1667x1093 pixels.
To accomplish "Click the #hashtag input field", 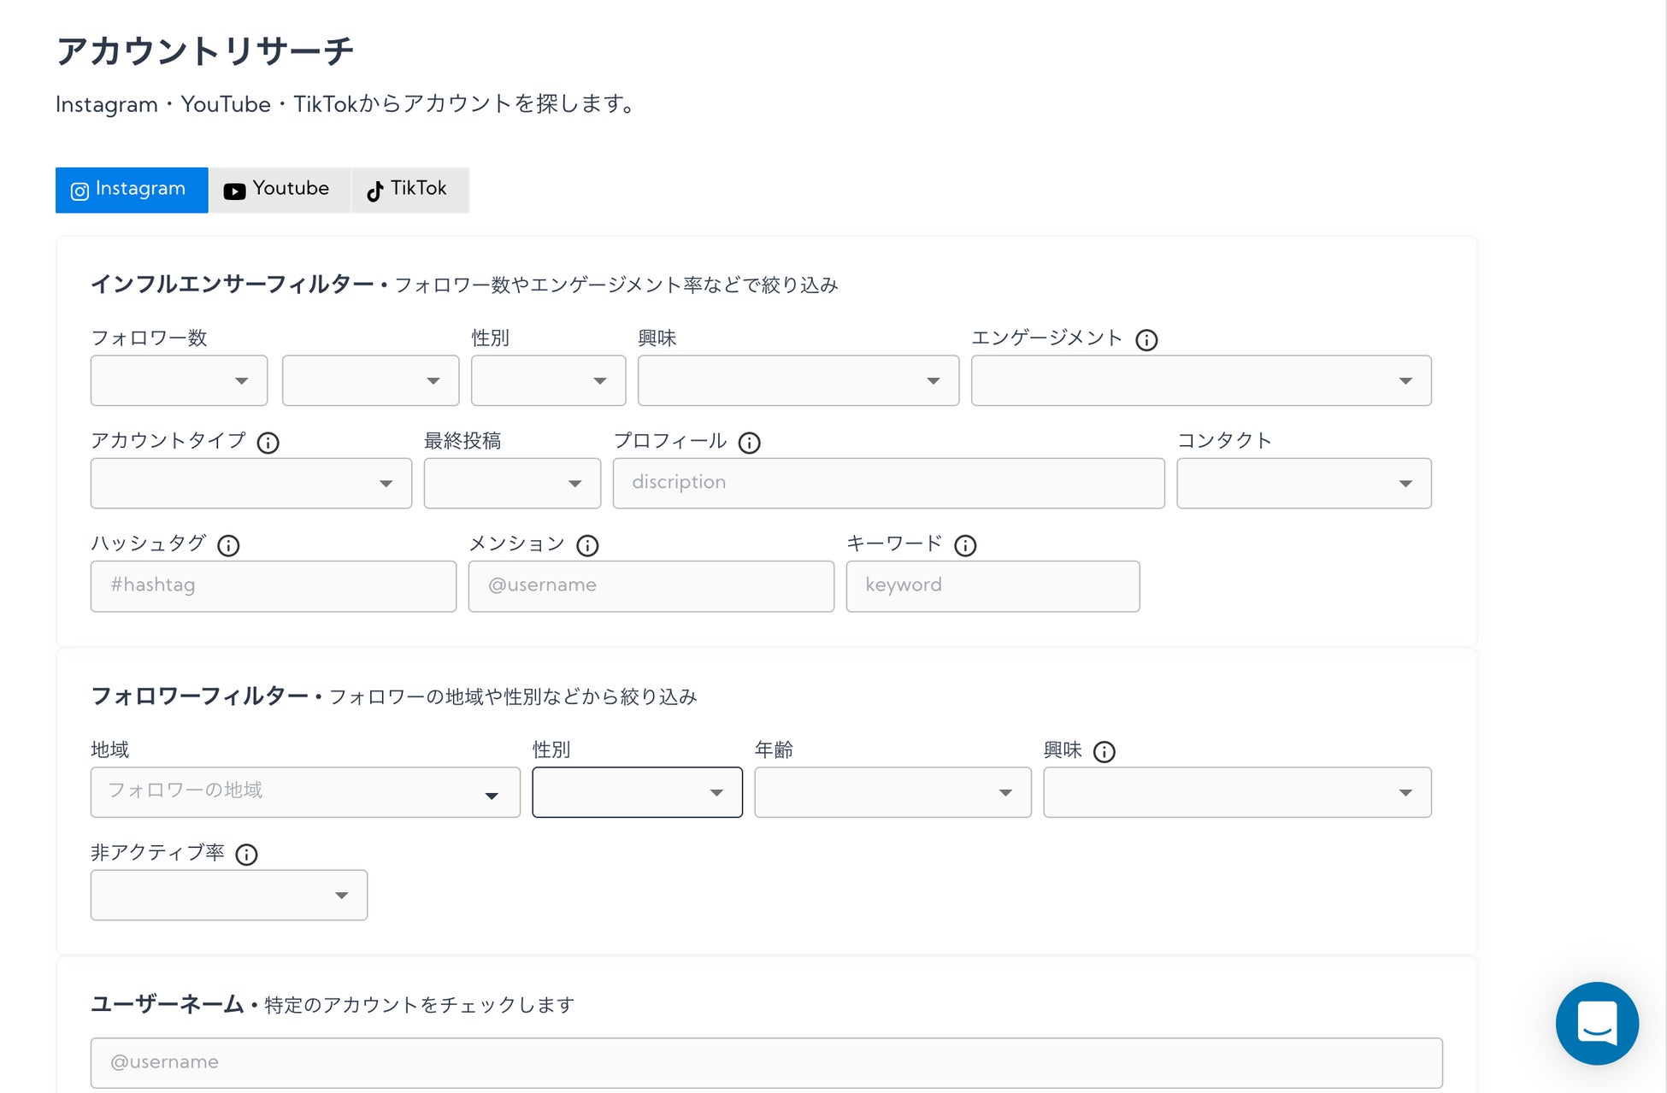I will point(273,586).
